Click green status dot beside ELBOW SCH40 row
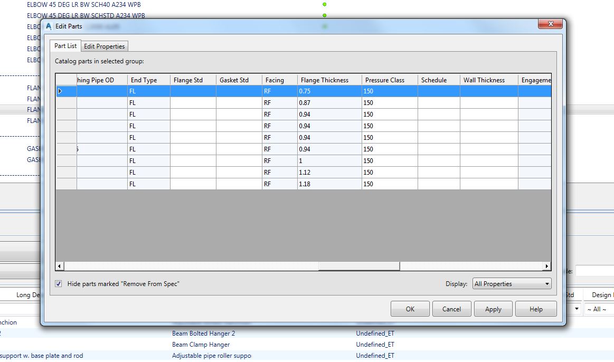 point(324,5)
